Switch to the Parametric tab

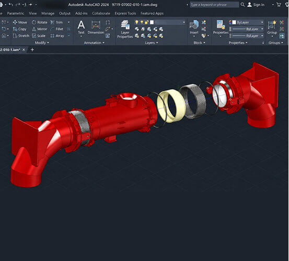coord(16,14)
